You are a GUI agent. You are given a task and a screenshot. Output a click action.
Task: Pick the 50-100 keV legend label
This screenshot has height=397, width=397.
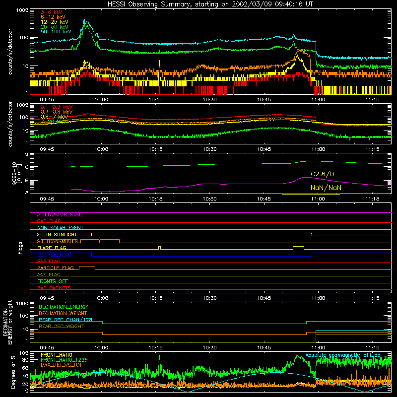click(56, 32)
